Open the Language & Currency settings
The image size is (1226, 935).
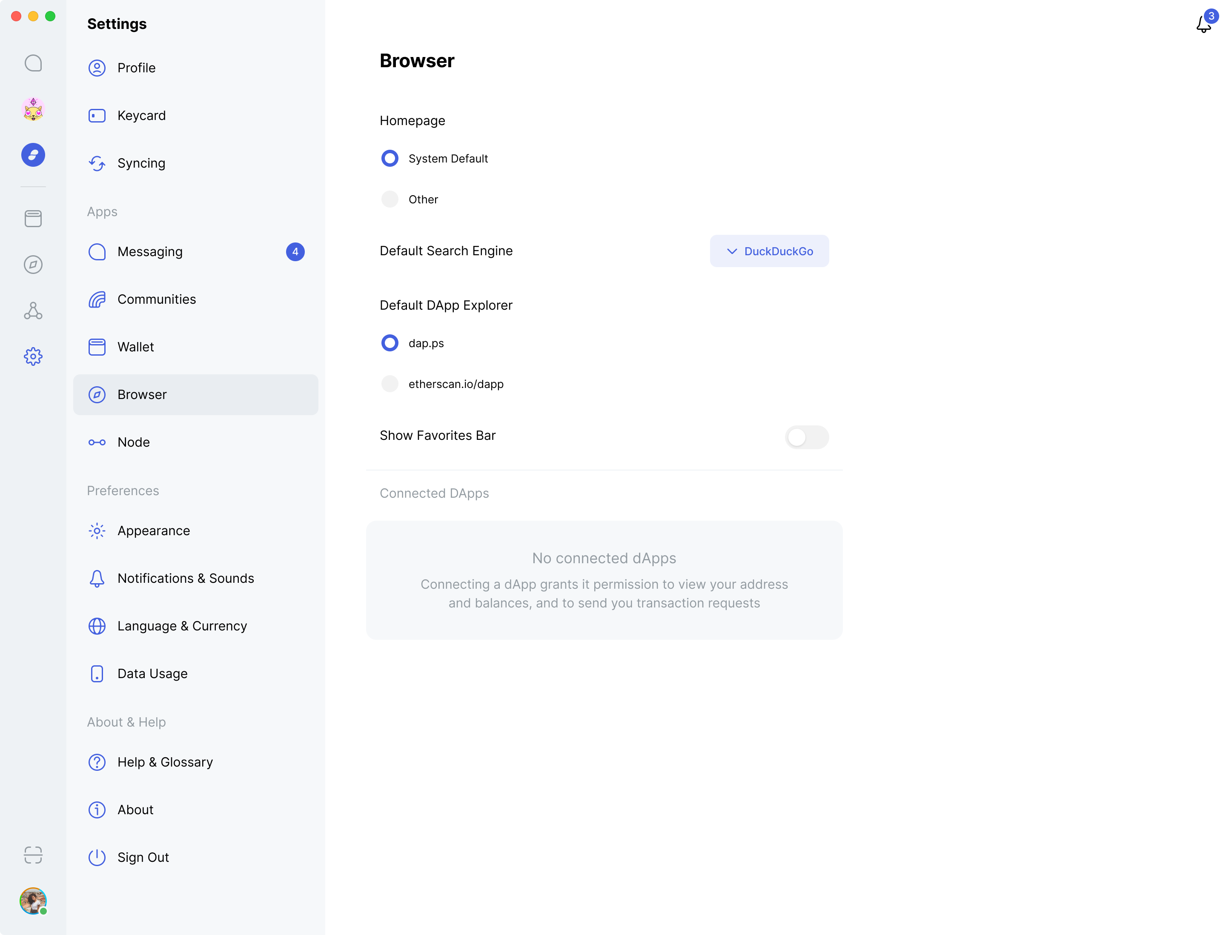(182, 626)
